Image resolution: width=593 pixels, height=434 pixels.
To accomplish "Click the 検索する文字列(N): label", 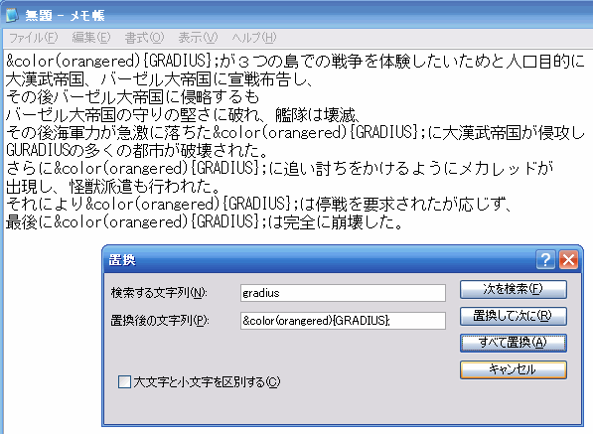I will (159, 293).
